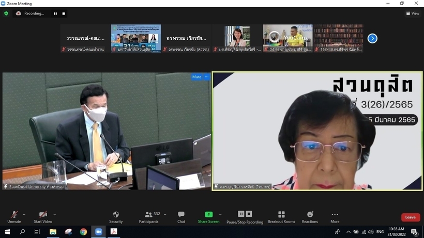Open Breakout Rooms
Viewport: 424px width, 238px height.
tap(281, 217)
